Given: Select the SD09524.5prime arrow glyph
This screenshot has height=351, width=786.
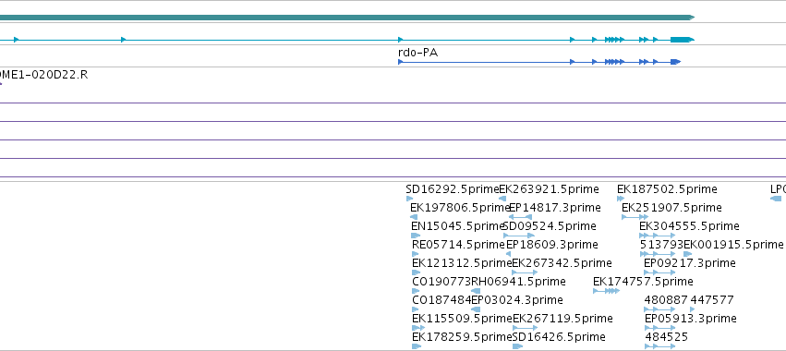Looking at the screenshot, I should pyautogui.click(x=519, y=236).
